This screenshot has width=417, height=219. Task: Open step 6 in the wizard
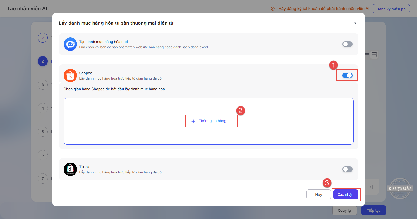coord(43,155)
